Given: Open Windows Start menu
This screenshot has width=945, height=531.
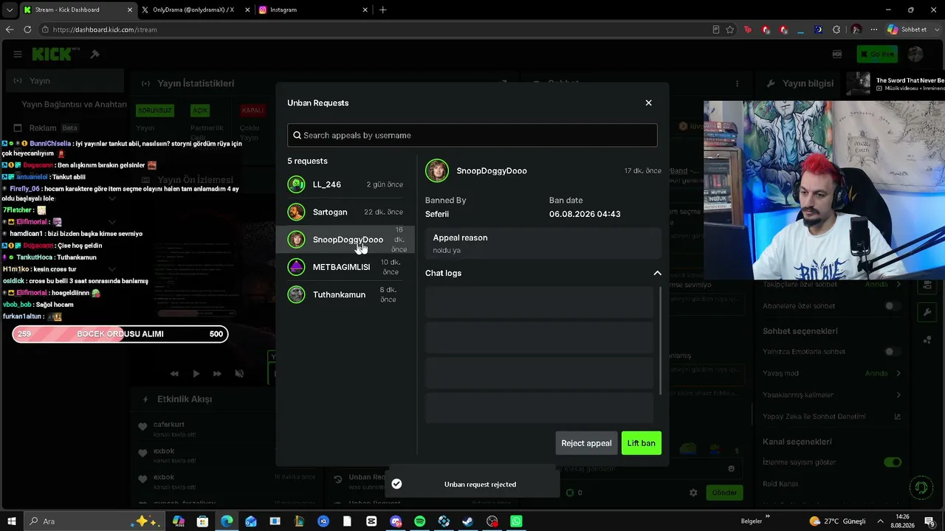Looking at the screenshot, I should pyautogui.click(x=12, y=521).
